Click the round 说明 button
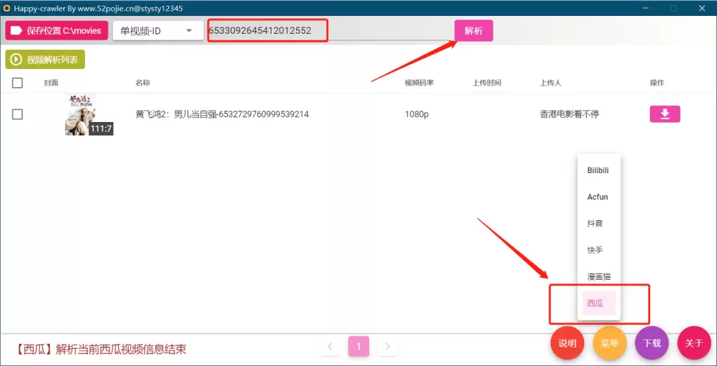Viewport: 717px width, 366px height. pos(568,343)
